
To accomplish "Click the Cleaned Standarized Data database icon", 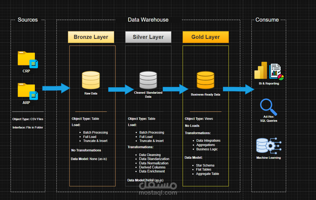I will (x=148, y=80).
